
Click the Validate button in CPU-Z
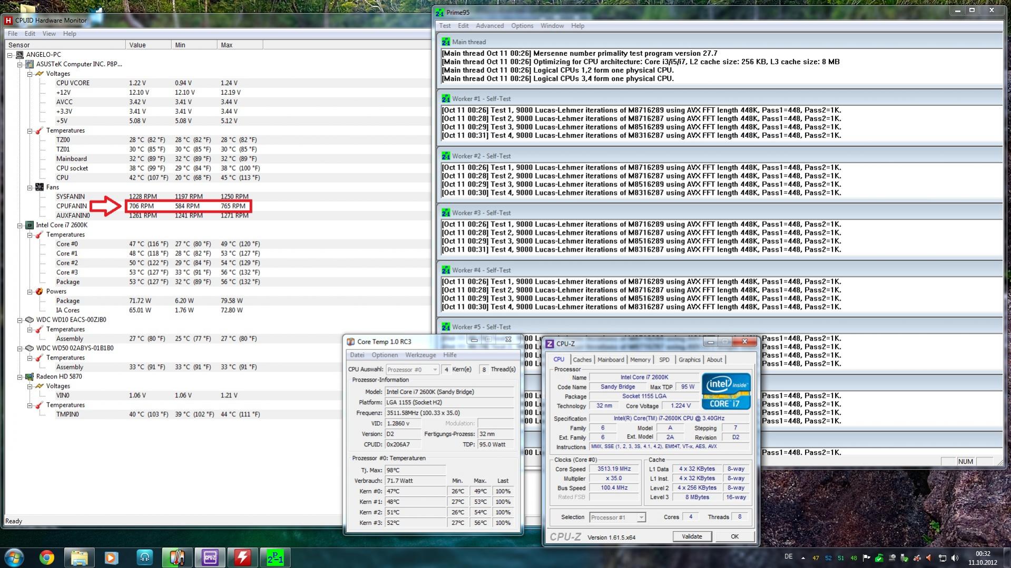692,536
